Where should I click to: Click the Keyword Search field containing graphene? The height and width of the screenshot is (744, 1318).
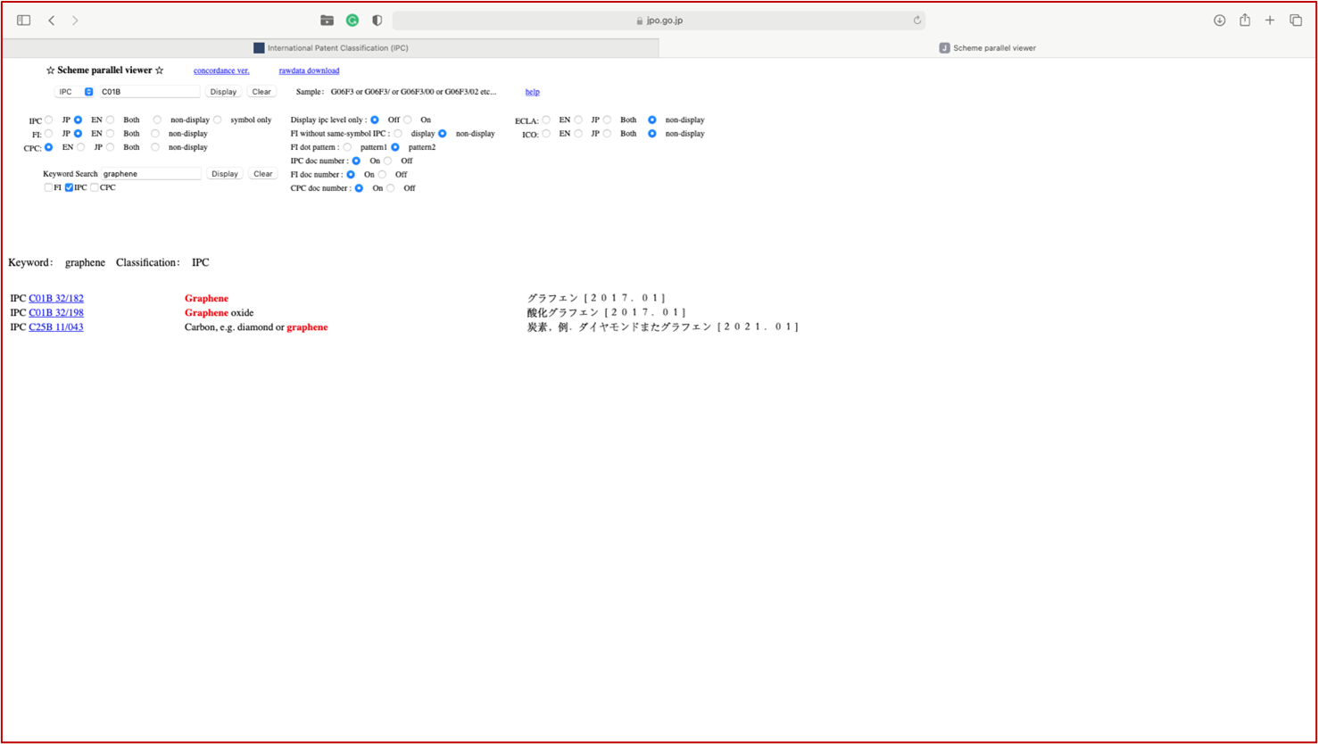point(150,174)
